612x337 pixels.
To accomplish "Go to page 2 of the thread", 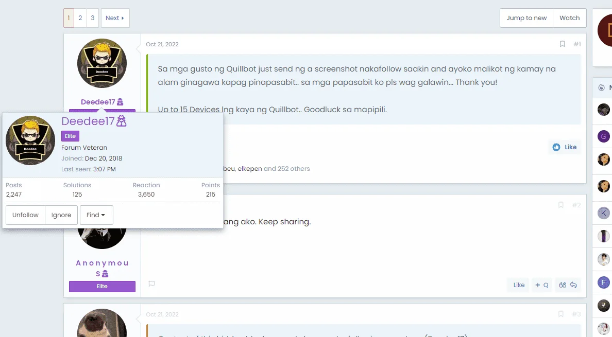I will pos(80,18).
